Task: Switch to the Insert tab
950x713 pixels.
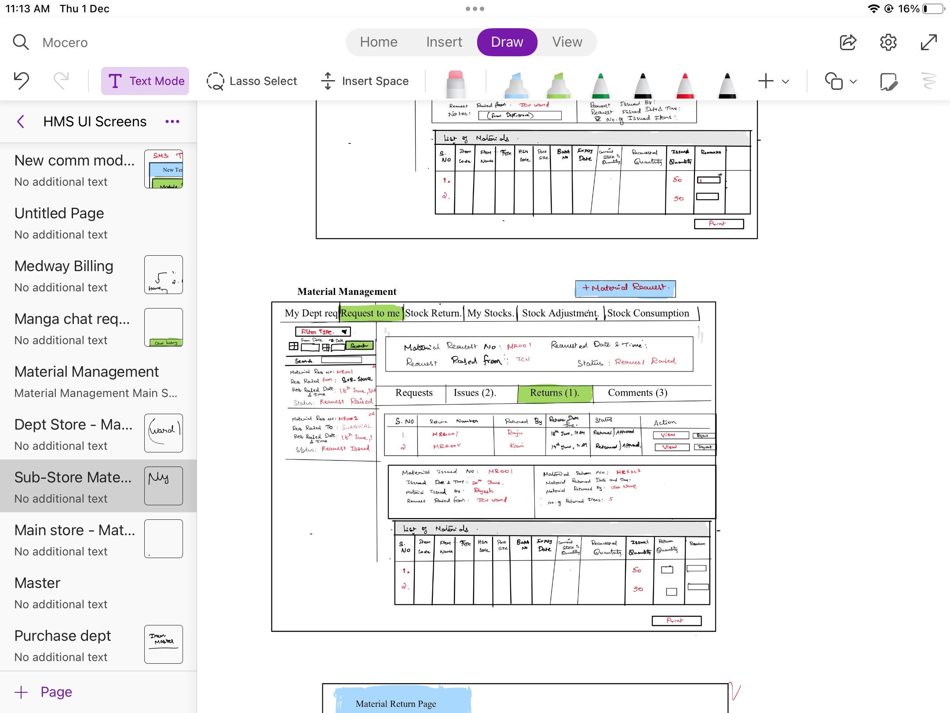Action: 444,42
